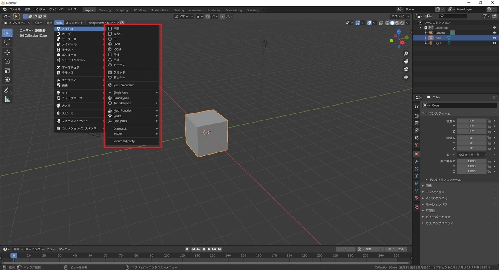Open カーブ (Curve) in the Add menu
499x270 pixels.
79,34
